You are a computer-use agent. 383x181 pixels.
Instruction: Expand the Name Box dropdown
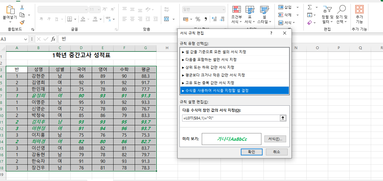point(25,39)
